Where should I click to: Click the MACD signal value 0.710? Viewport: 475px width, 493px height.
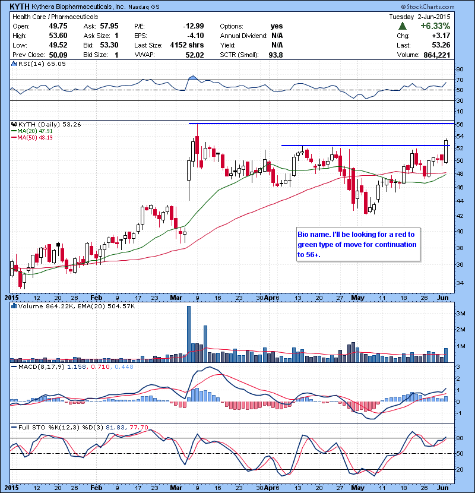click(x=100, y=367)
